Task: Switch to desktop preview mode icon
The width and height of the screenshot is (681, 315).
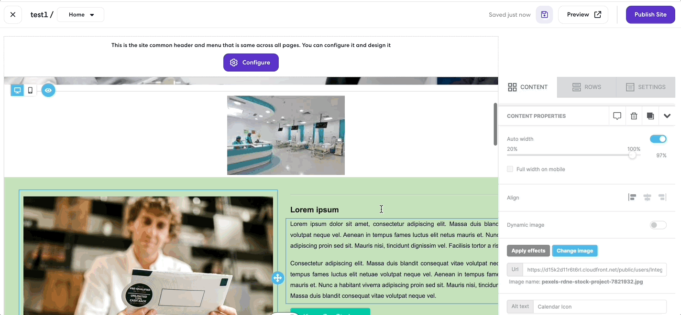Action: (x=17, y=90)
